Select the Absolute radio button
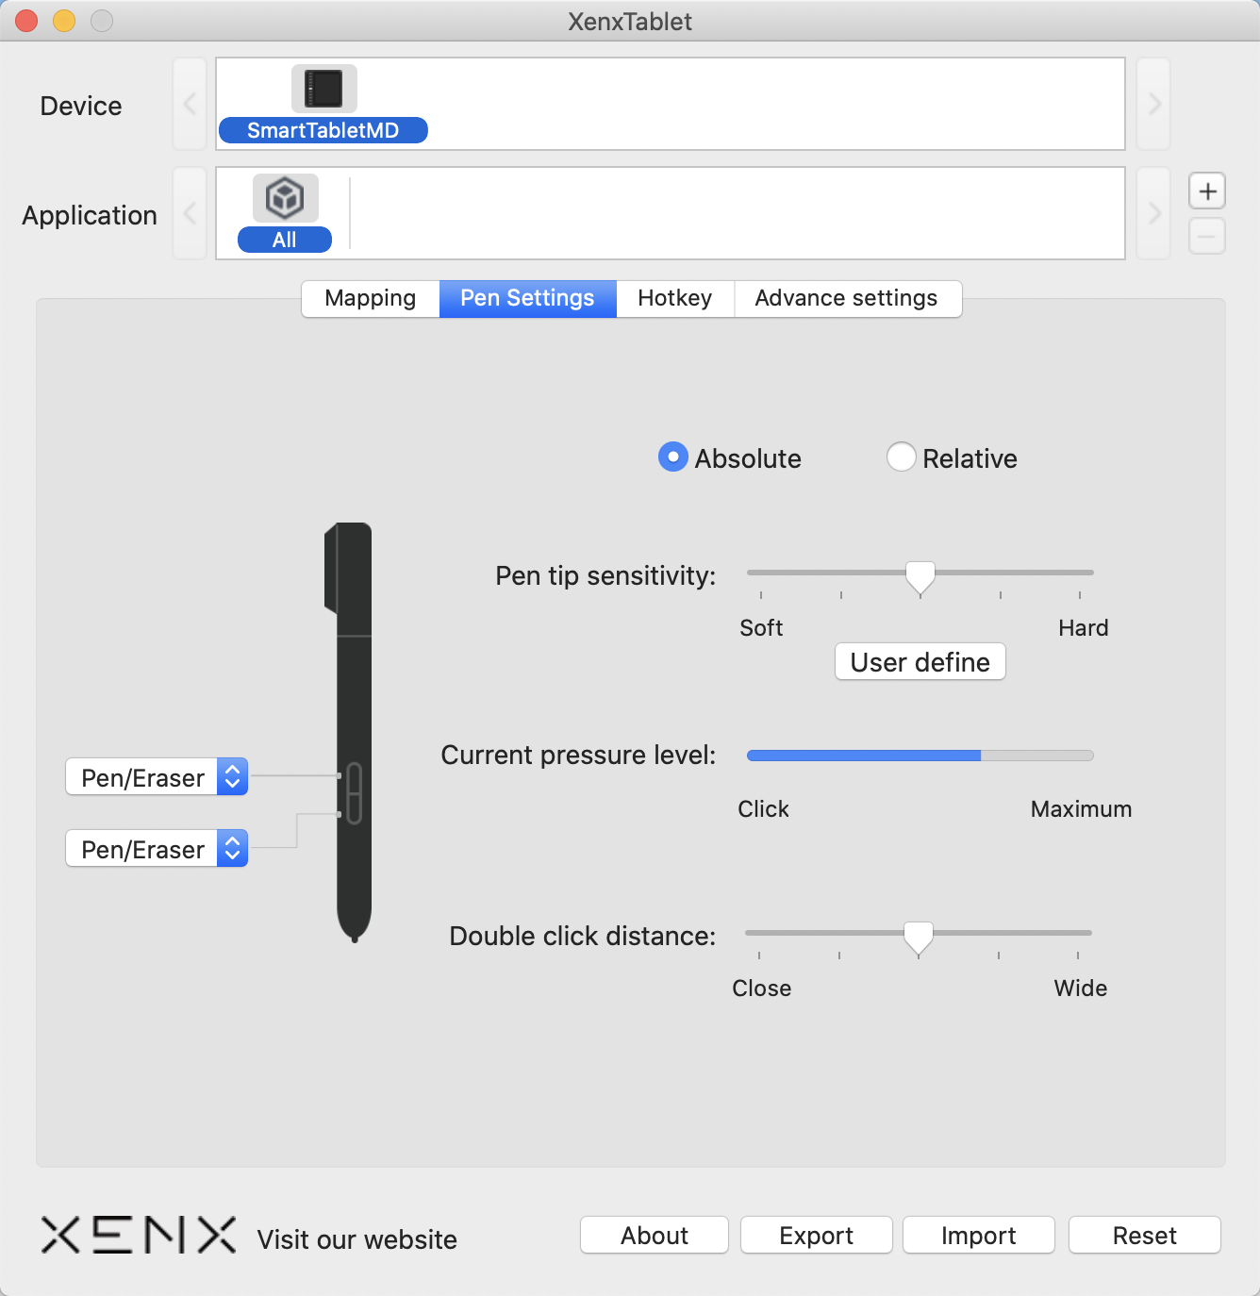The height and width of the screenshot is (1296, 1260). [x=672, y=457]
